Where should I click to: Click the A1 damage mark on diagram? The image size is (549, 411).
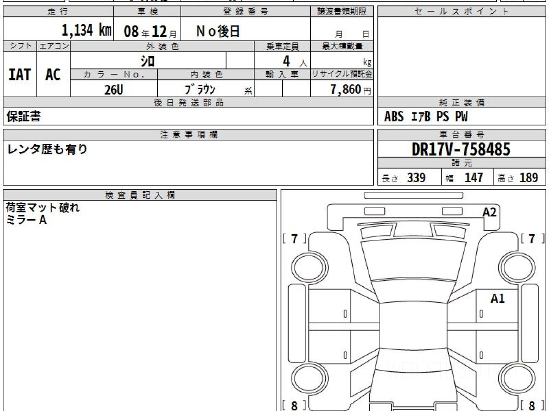(x=497, y=299)
